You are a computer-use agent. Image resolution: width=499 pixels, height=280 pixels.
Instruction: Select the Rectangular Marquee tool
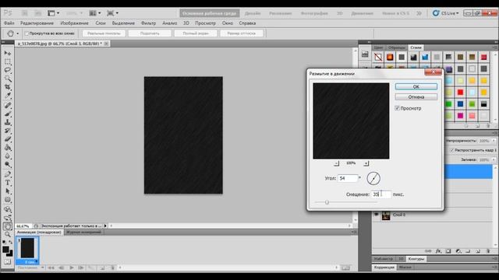pos(8,61)
